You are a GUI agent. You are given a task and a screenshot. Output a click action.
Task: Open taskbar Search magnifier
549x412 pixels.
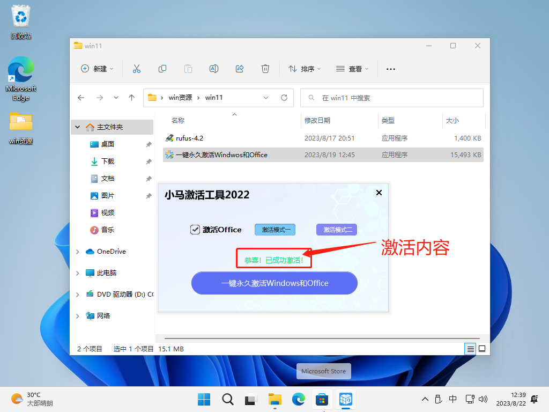point(227,399)
